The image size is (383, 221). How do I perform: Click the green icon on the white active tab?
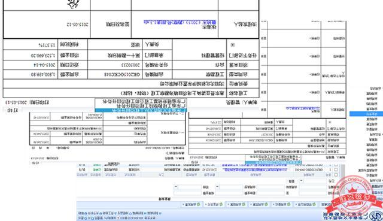[x=221, y=204]
